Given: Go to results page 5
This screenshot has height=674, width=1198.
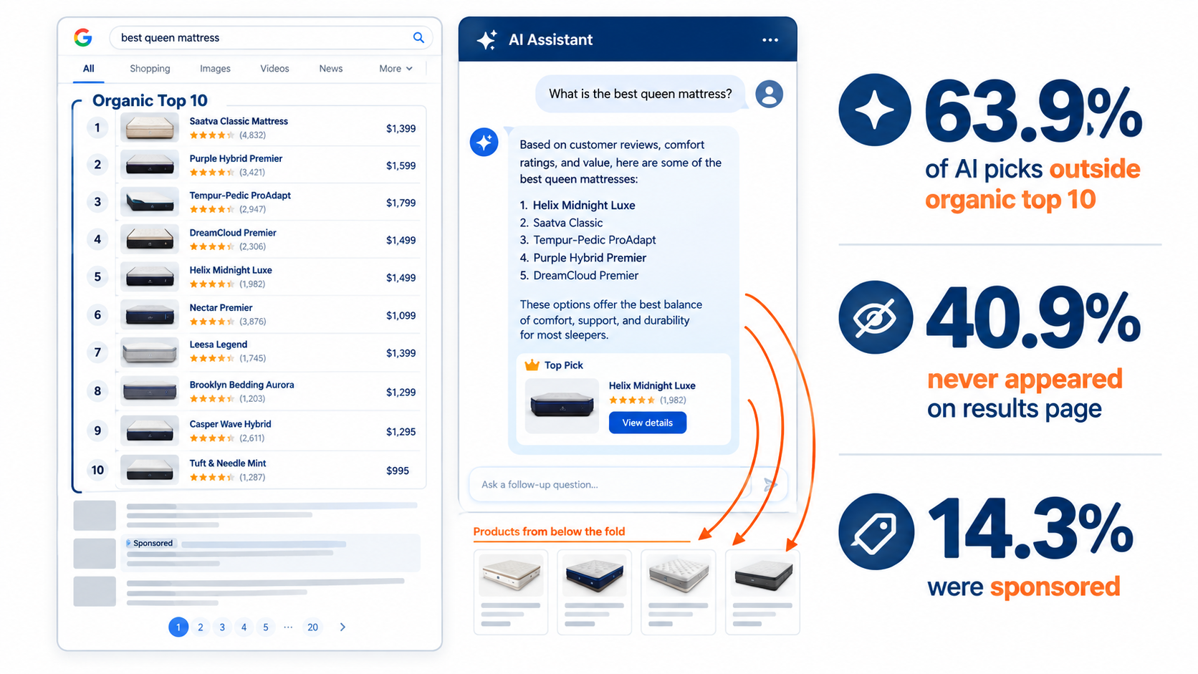Looking at the screenshot, I should point(266,627).
